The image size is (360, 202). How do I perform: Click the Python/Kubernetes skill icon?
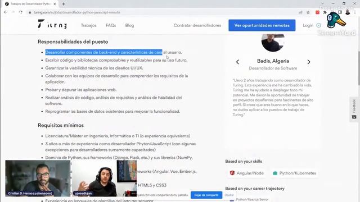[275, 173]
